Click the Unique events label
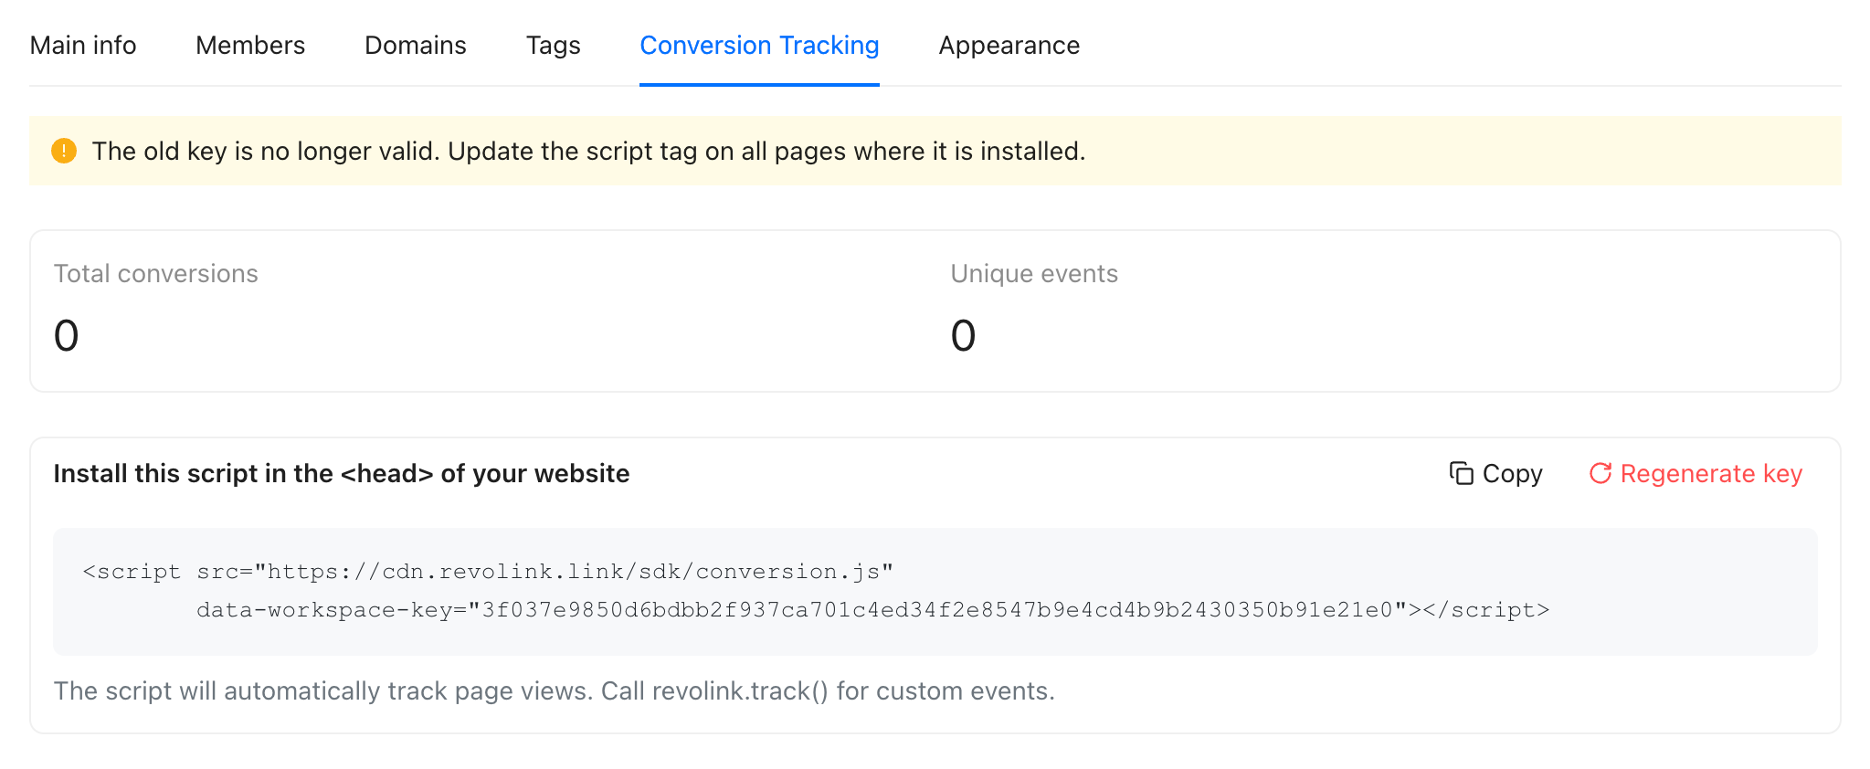 (x=1034, y=274)
